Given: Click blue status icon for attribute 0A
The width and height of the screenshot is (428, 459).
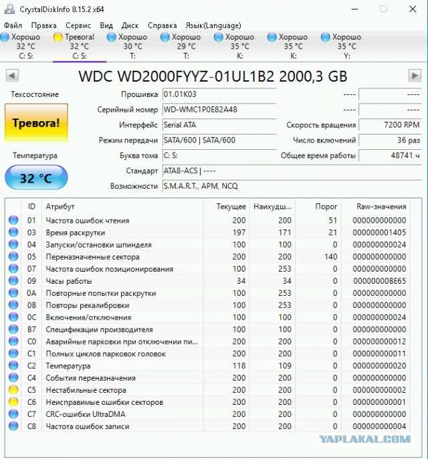Looking at the screenshot, I should (13, 293).
